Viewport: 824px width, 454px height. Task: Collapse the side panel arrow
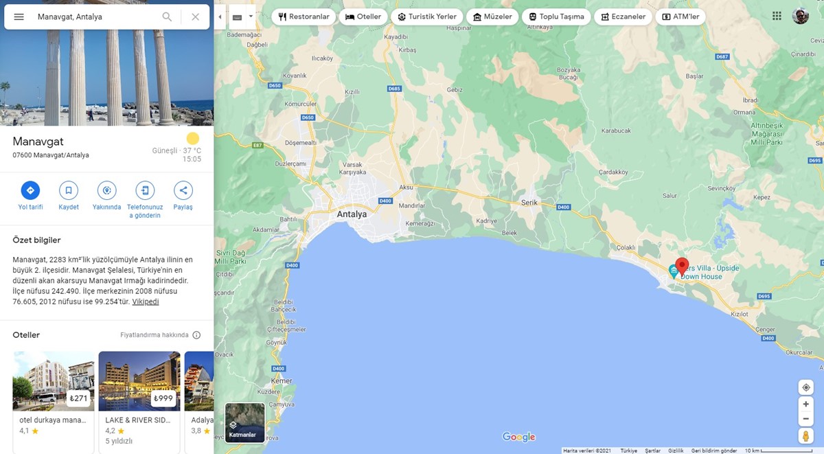point(220,16)
